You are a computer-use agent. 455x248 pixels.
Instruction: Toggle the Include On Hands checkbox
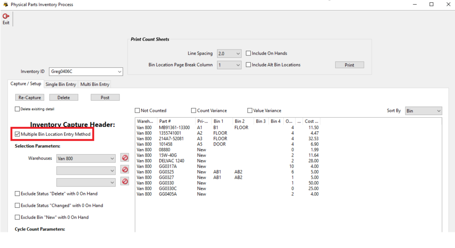[x=249, y=53]
